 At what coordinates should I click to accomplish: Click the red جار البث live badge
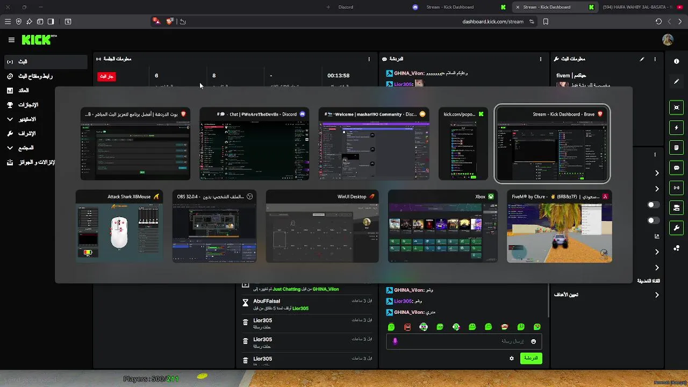[106, 76]
